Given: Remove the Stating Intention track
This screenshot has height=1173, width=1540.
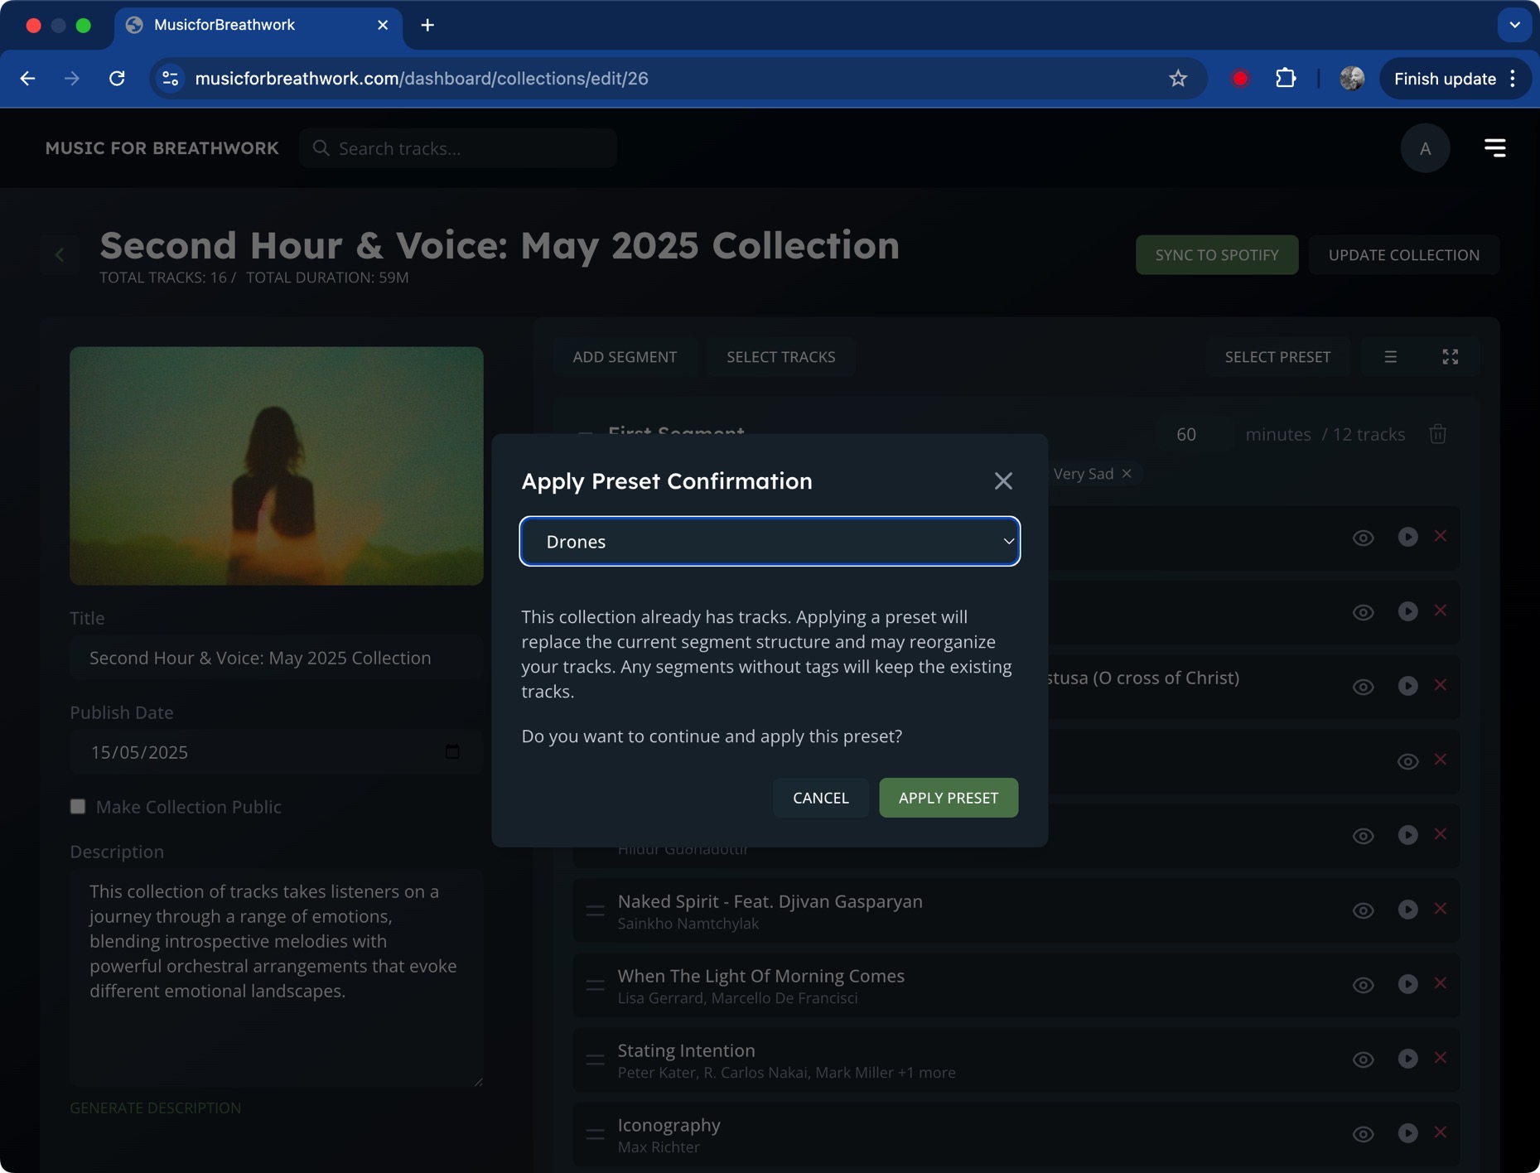Looking at the screenshot, I should (1441, 1058).
